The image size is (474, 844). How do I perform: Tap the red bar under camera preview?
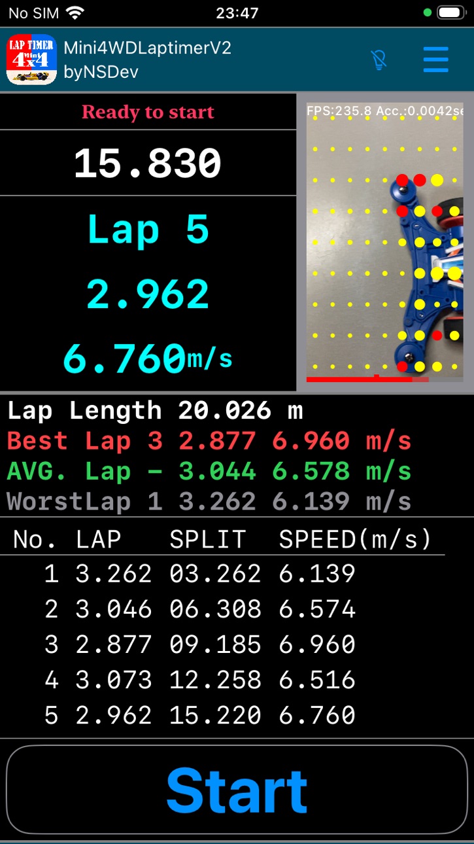367,379
